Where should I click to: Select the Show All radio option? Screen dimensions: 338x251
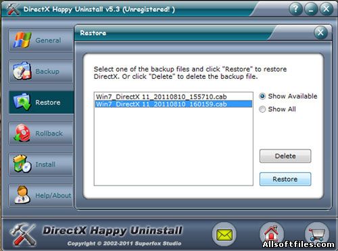click(x=277, y=109)
